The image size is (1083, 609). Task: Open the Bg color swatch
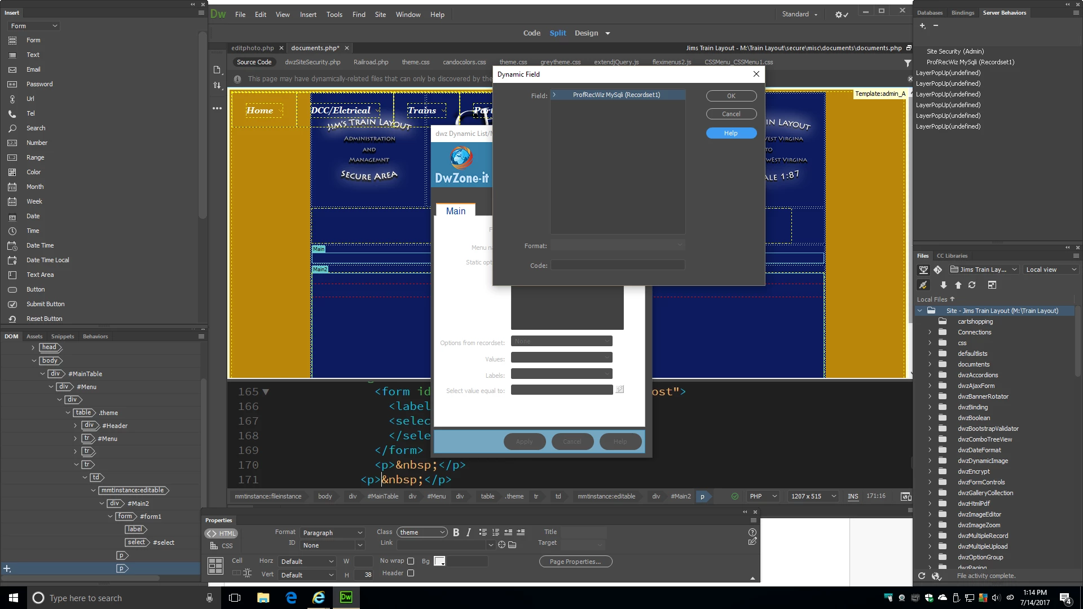tap(440, 561)
